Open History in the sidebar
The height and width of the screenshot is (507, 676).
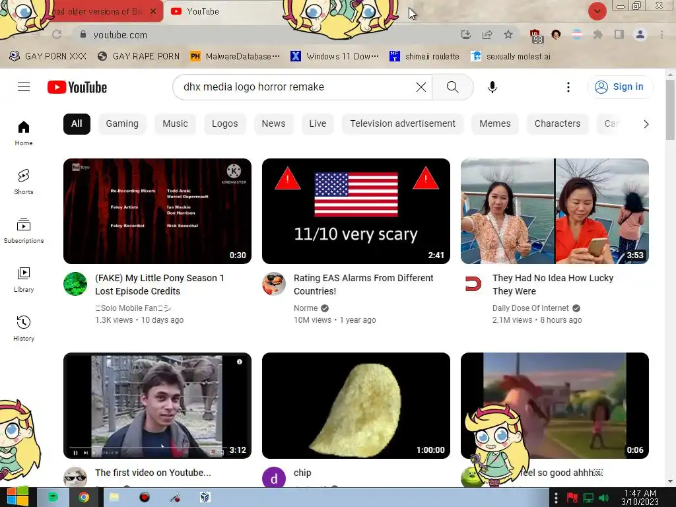[x=24, y=328]
